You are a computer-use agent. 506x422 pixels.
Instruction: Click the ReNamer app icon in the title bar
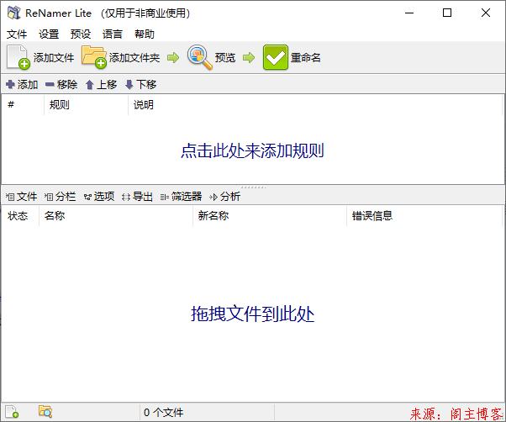(x=14, y=13)
